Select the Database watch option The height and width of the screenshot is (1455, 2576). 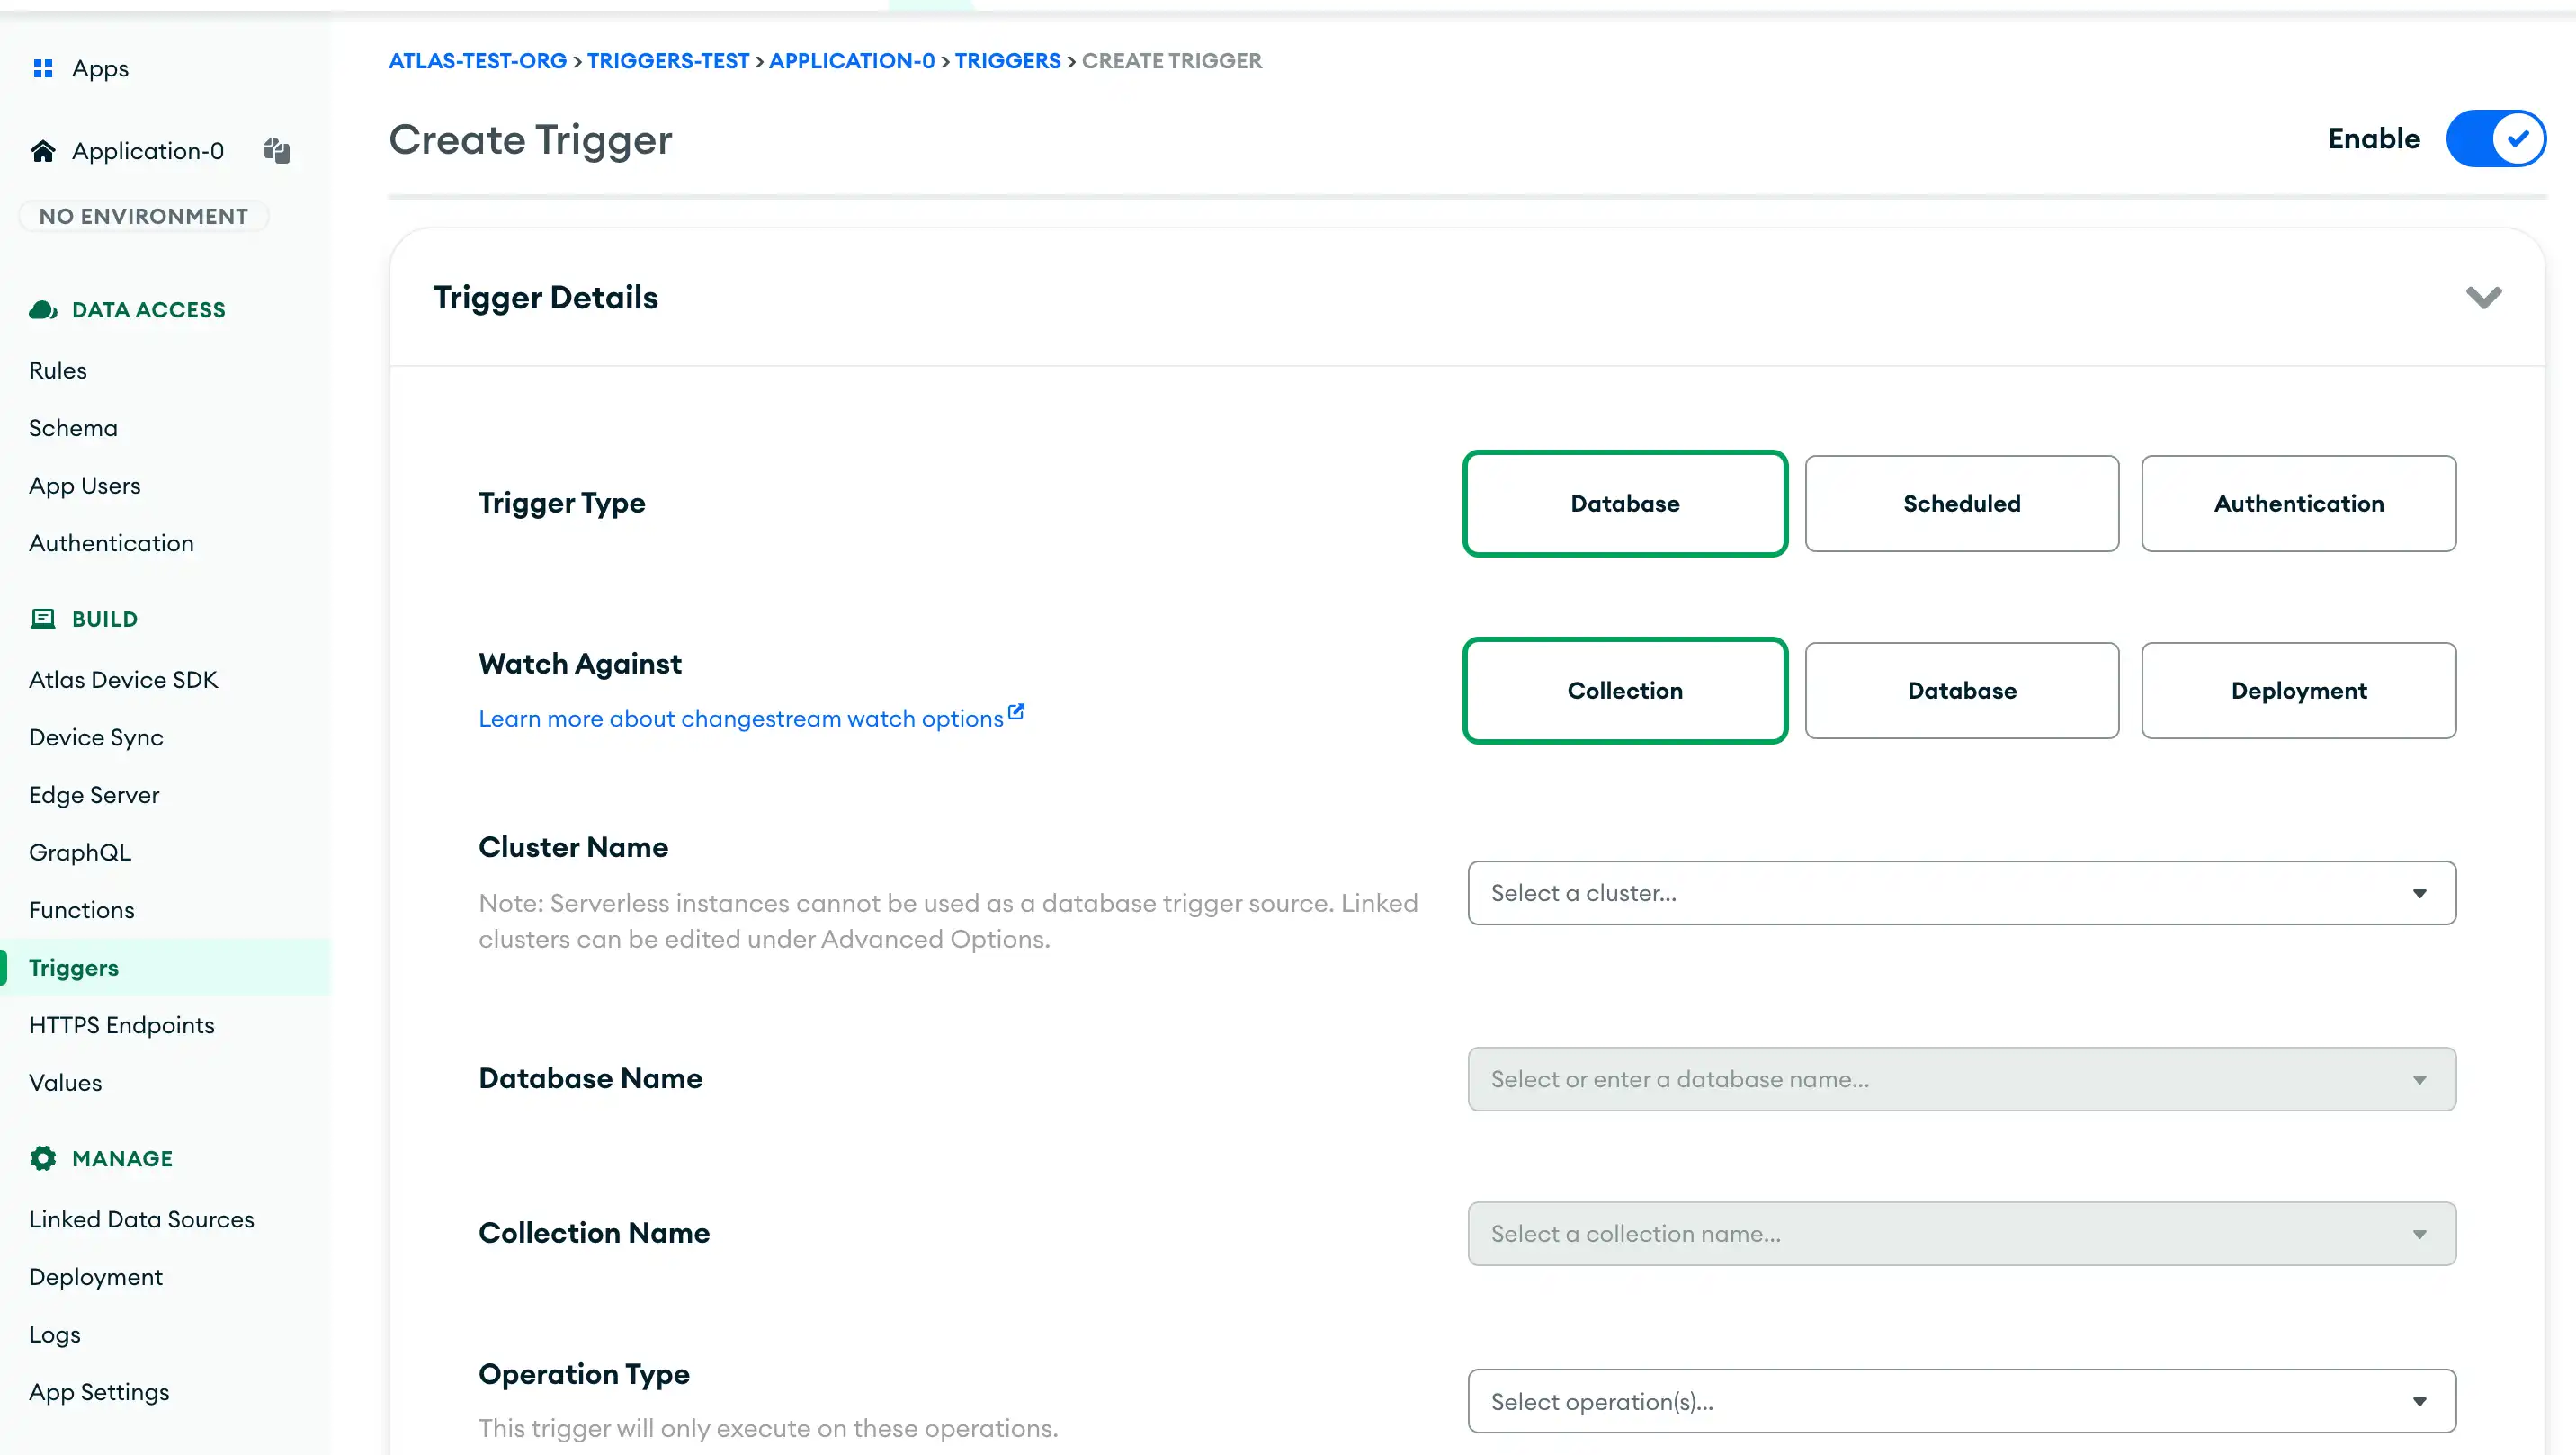(x=1962, y=690)
